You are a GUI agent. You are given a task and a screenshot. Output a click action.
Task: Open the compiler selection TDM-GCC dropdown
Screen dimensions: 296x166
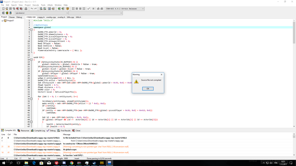click(x=143, y=9)
